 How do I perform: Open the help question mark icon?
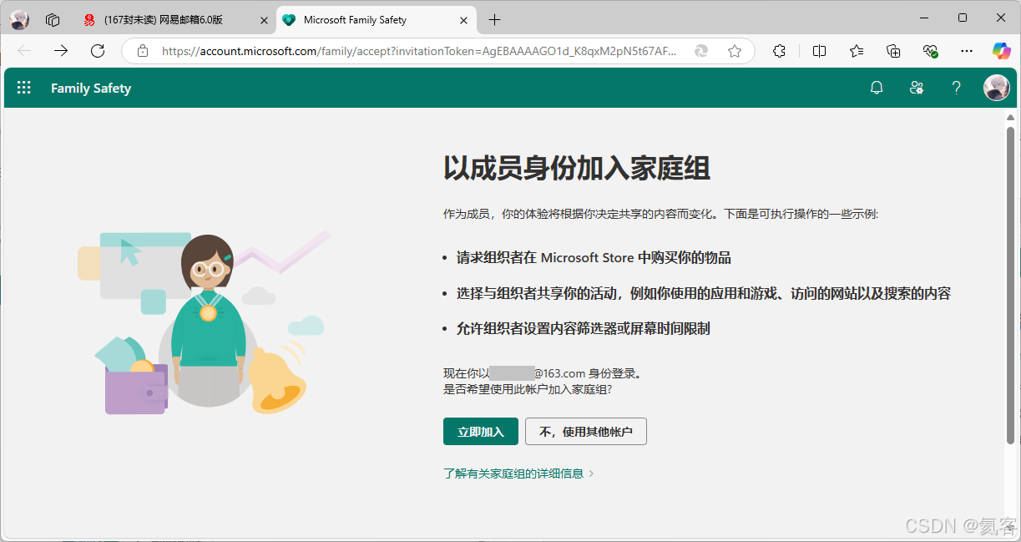point(957,88)
